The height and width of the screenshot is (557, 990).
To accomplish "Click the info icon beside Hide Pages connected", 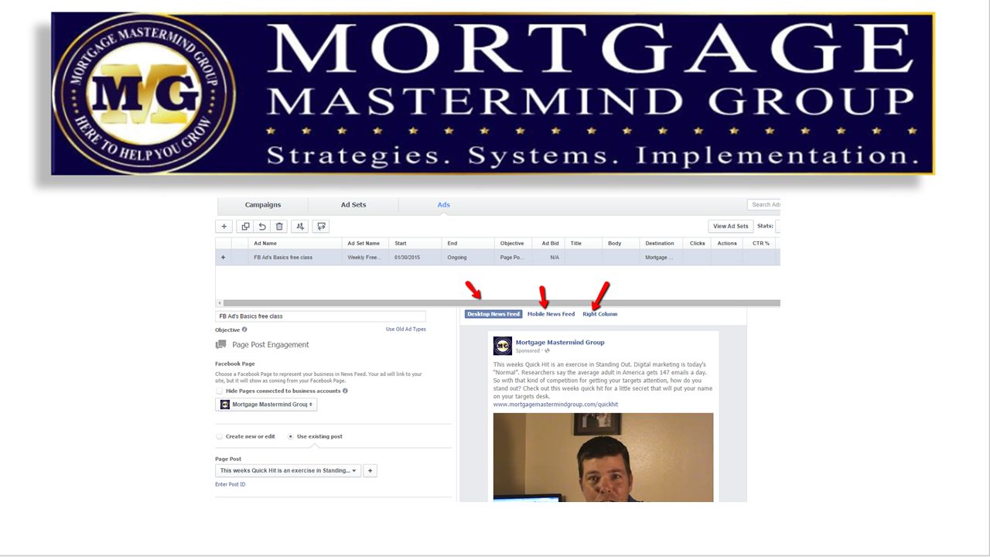I will point(345,391).
